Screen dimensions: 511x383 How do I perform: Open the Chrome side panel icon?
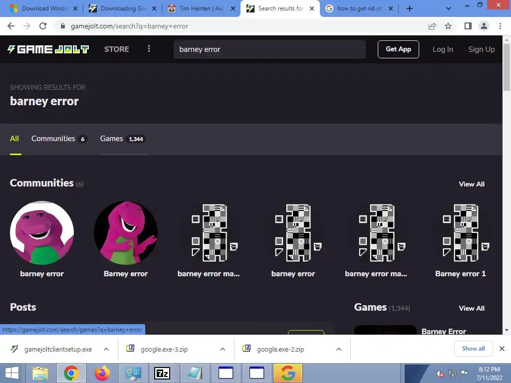(x=468, y=26)
